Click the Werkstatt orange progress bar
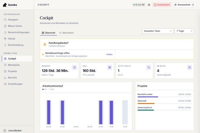Screen dimensions: 200x133 (146, 104)
